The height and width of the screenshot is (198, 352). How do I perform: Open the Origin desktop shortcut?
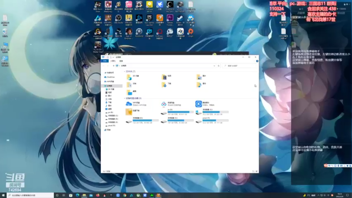(x=191, y=33)
